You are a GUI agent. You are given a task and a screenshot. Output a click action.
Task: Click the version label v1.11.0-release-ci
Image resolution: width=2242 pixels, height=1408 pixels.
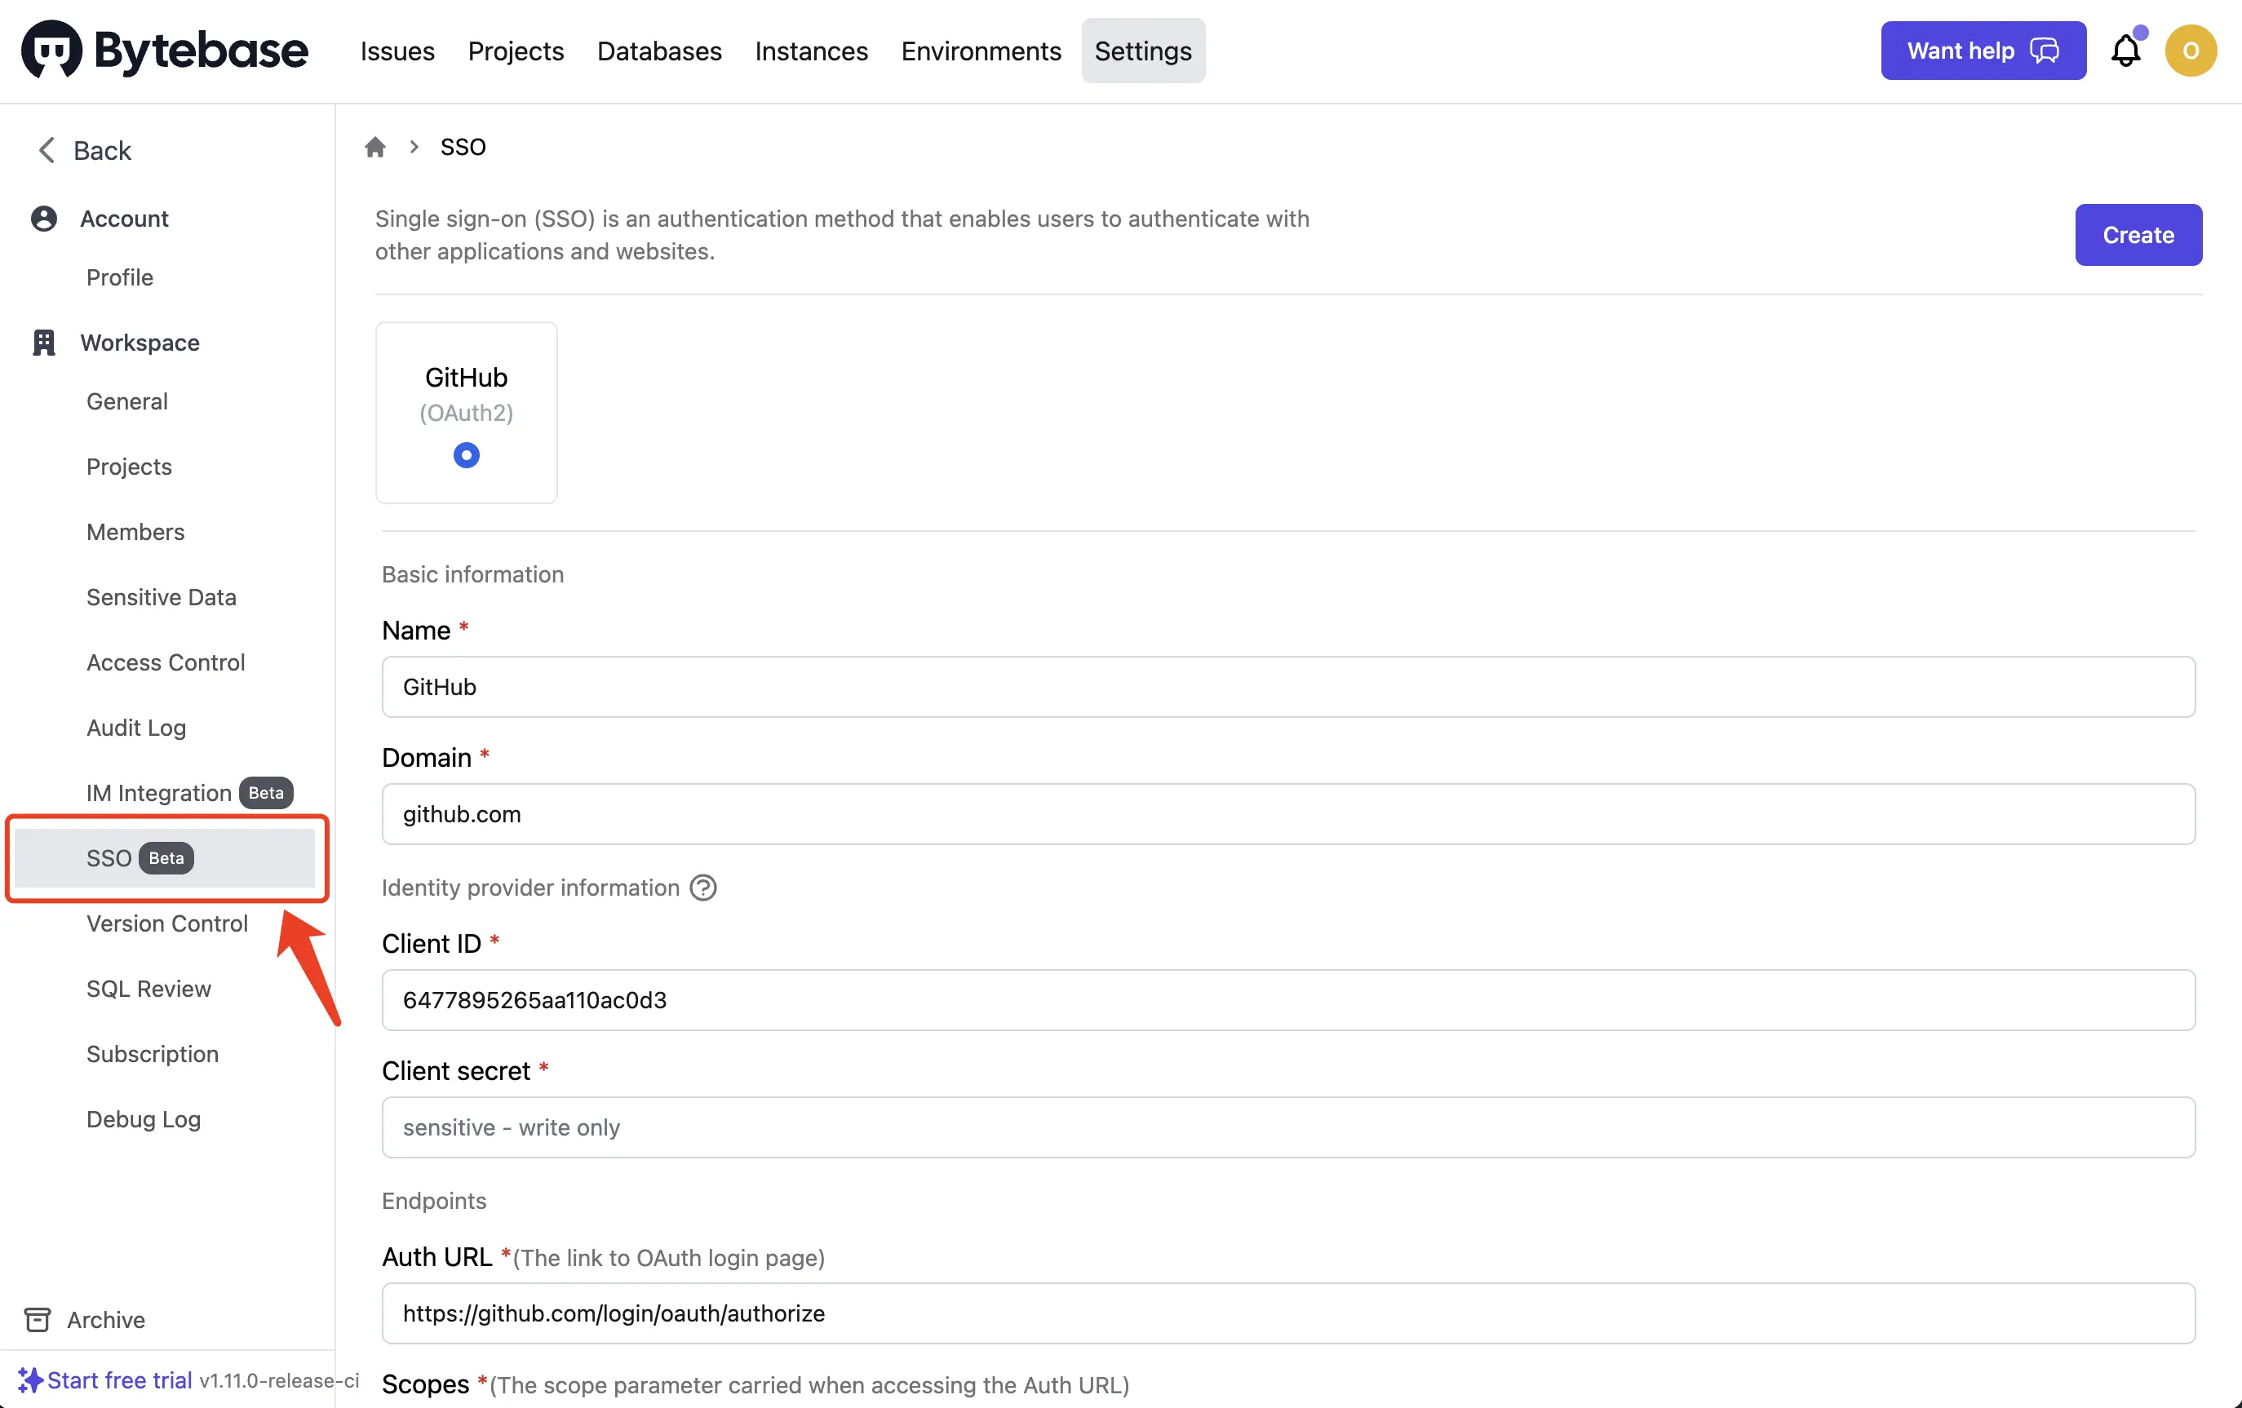[x=278, y=1380]
